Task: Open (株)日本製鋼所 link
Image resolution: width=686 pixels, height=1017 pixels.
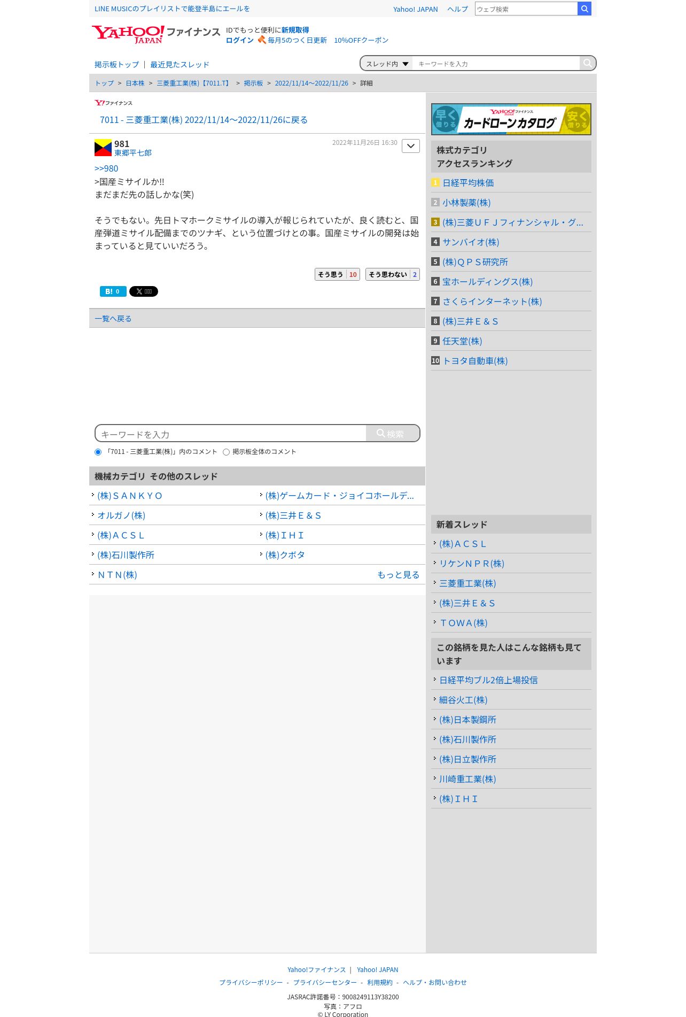Action: point(467,720)
